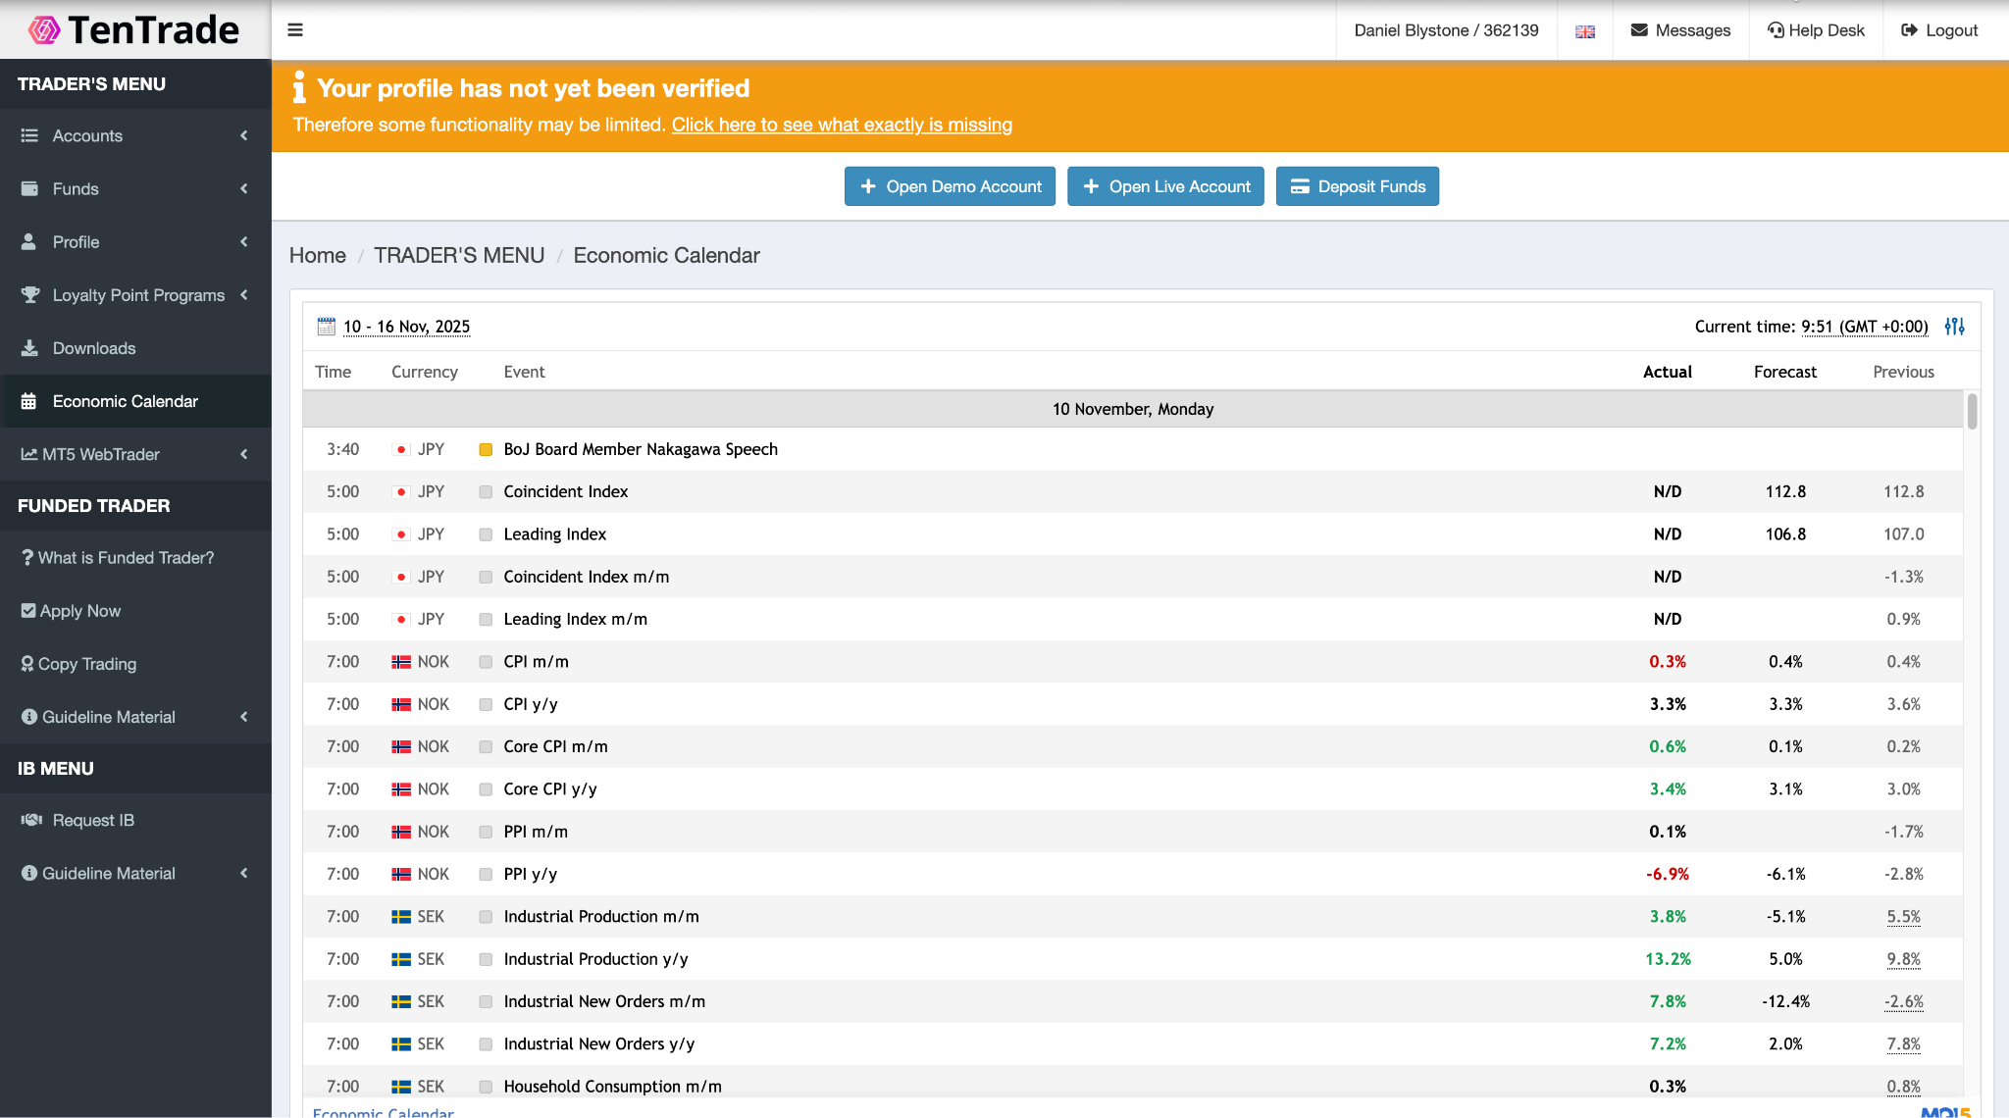Viewport: 2009px width, 1118px height.
Task: Click here to see what exactly is missing
Action: [842, 125]
